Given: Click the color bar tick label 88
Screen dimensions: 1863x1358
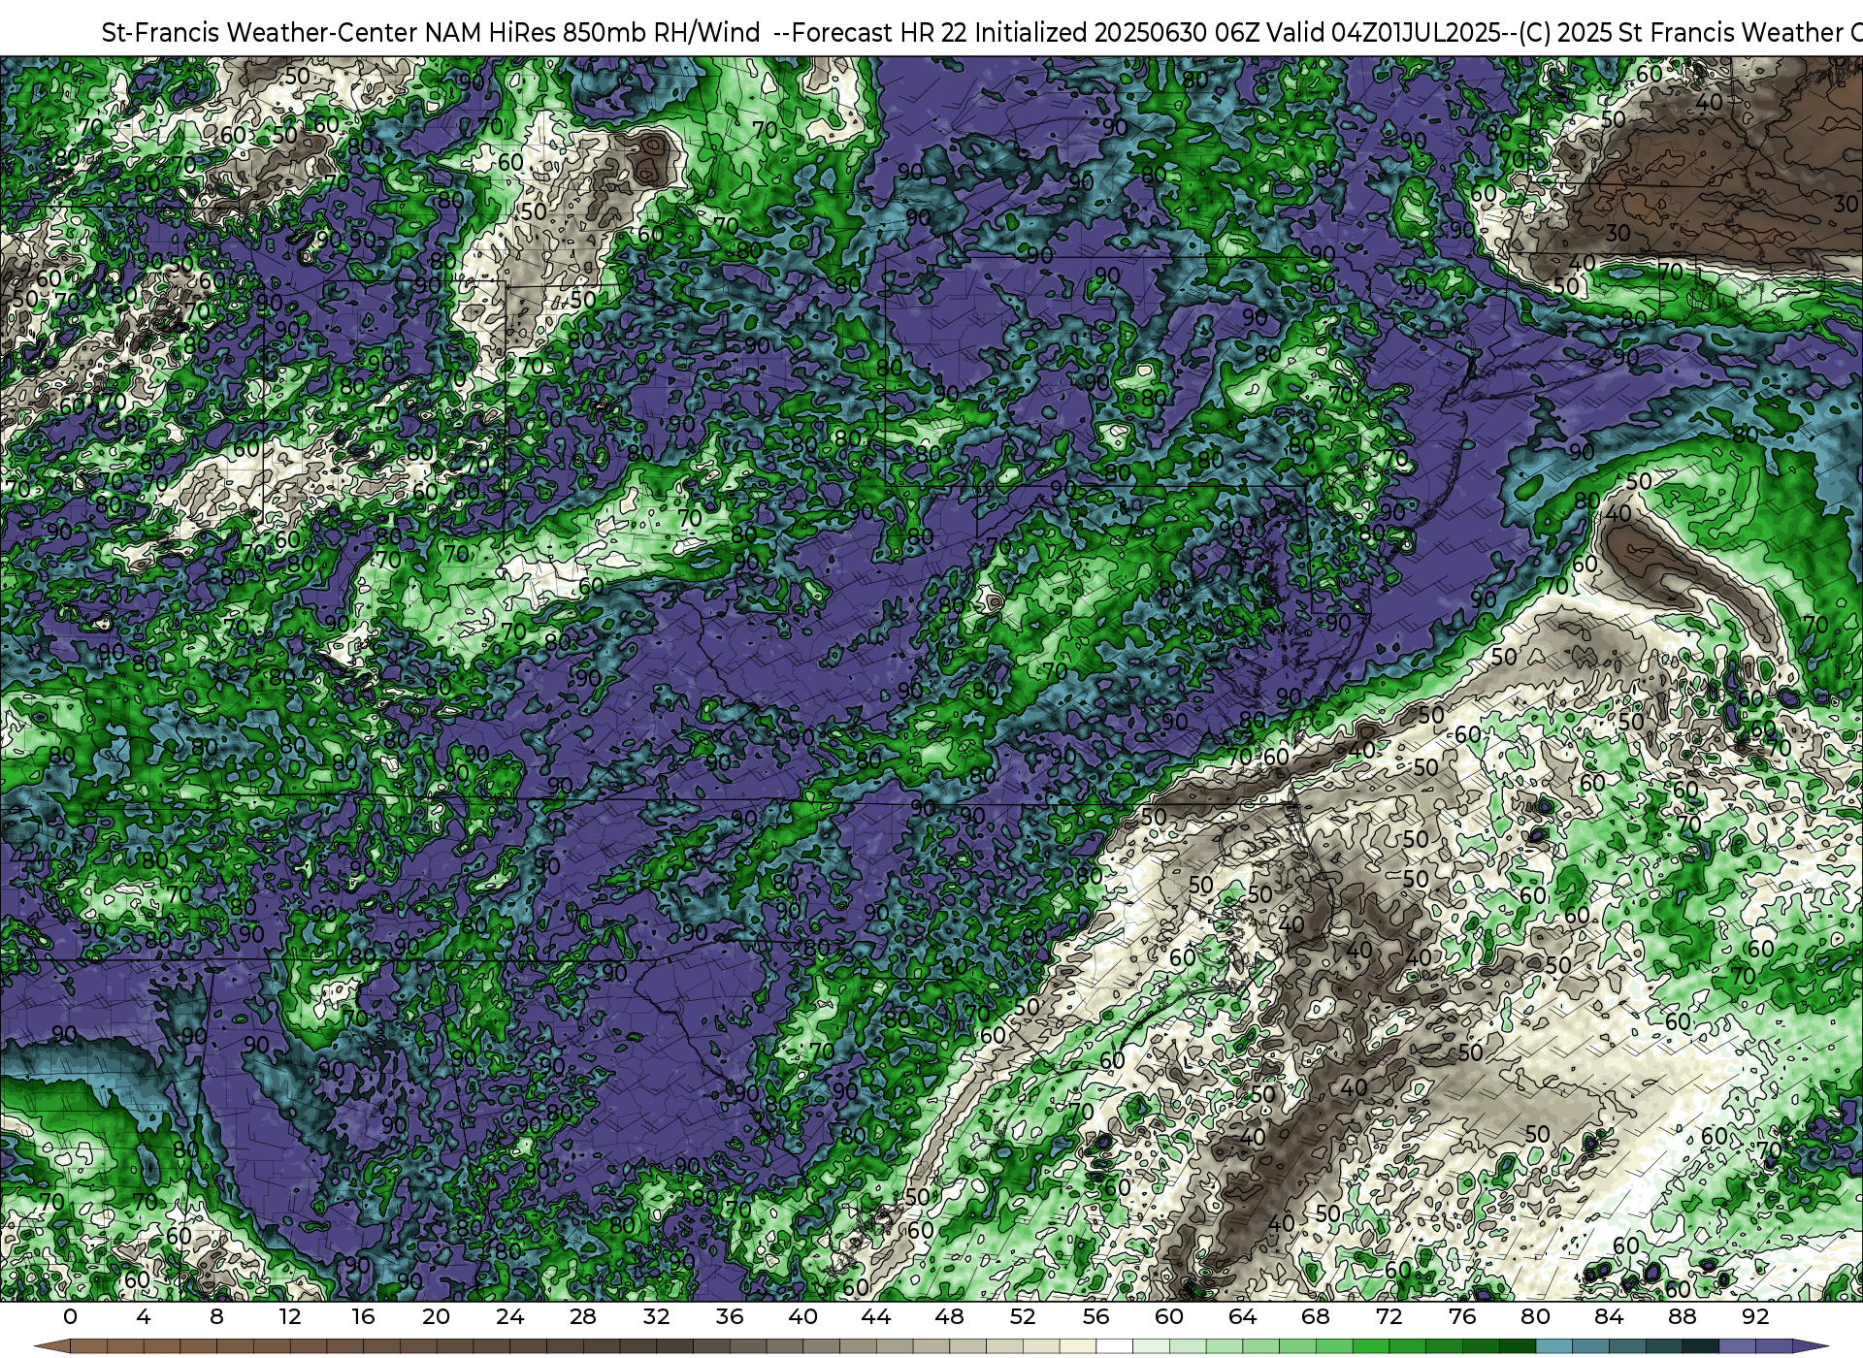Looking at the screenshot, I should 1683,1317.
